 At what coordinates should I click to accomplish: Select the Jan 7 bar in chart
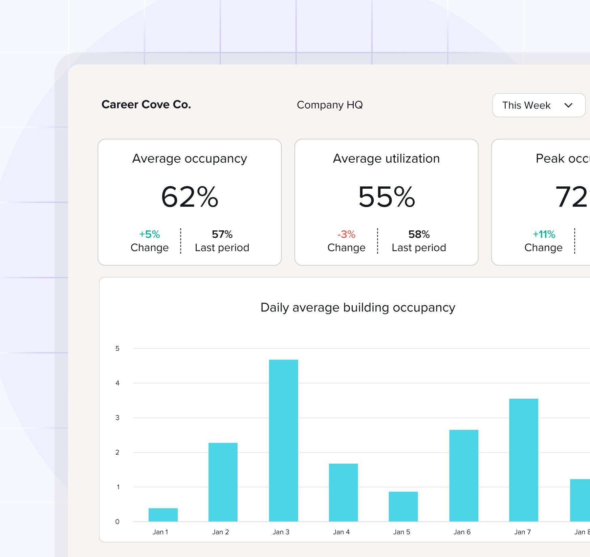(524, 460)
